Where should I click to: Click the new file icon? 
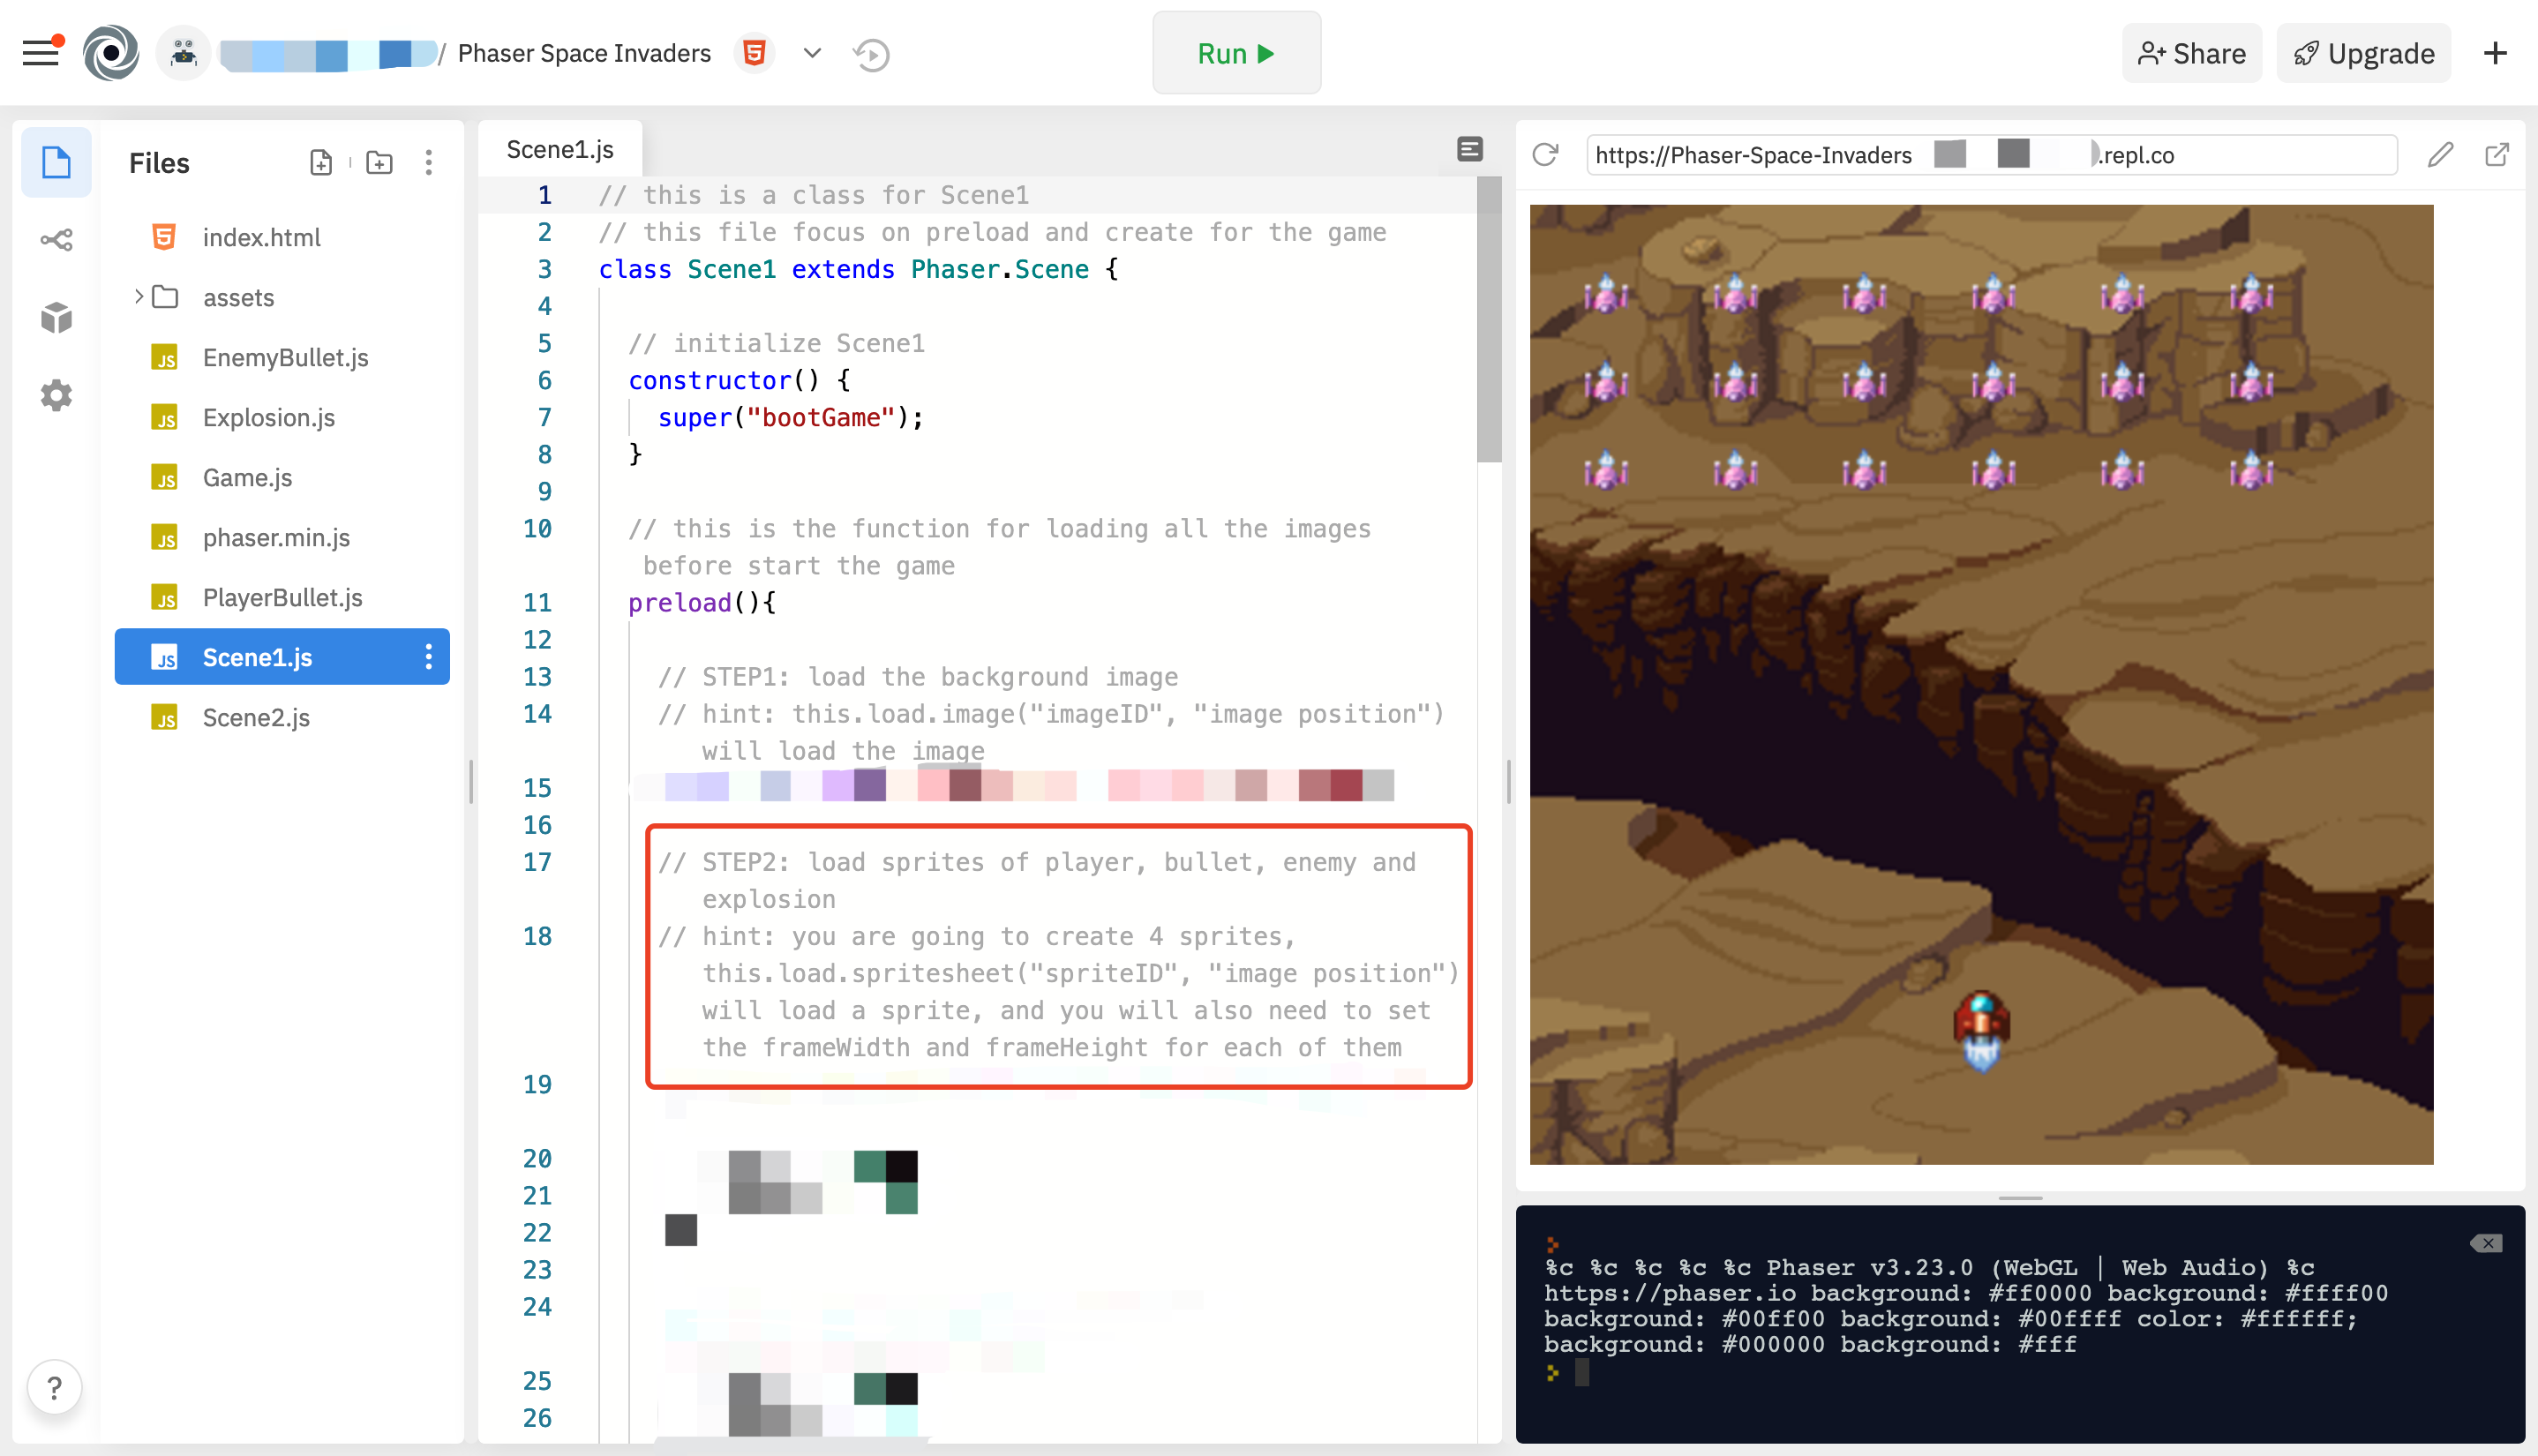pyautogui.click(x=321, y=162)
